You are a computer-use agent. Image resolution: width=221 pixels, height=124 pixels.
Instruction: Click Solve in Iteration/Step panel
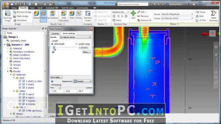(x=117, y=20)
